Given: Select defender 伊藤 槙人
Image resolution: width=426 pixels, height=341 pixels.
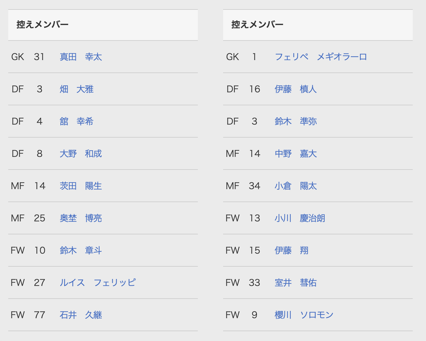Looking at the screenshot, I should [x=295, y=89].
